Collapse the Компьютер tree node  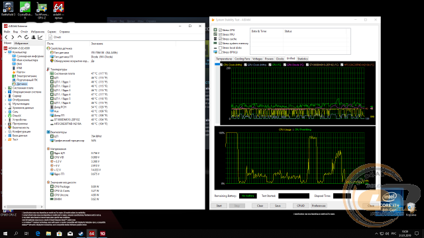[5, 52]
